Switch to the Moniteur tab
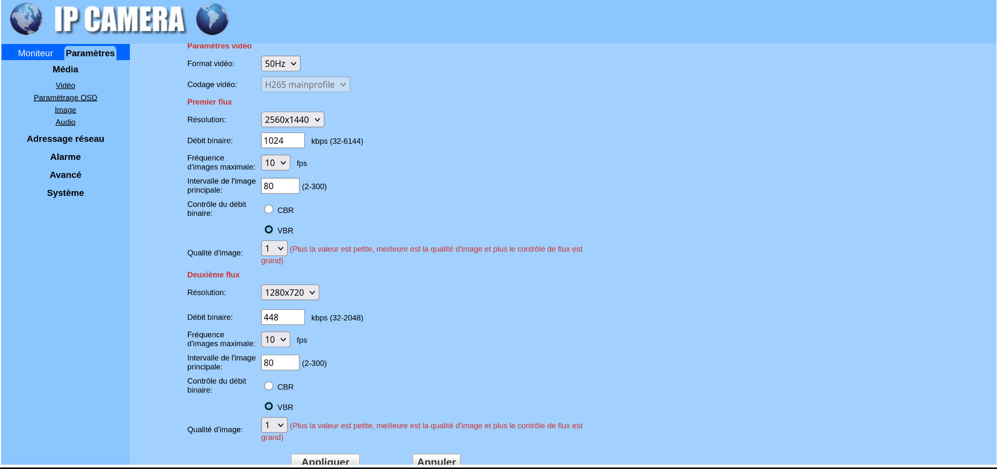The height and width of the screenshot is (469, 997). point(35,53)
